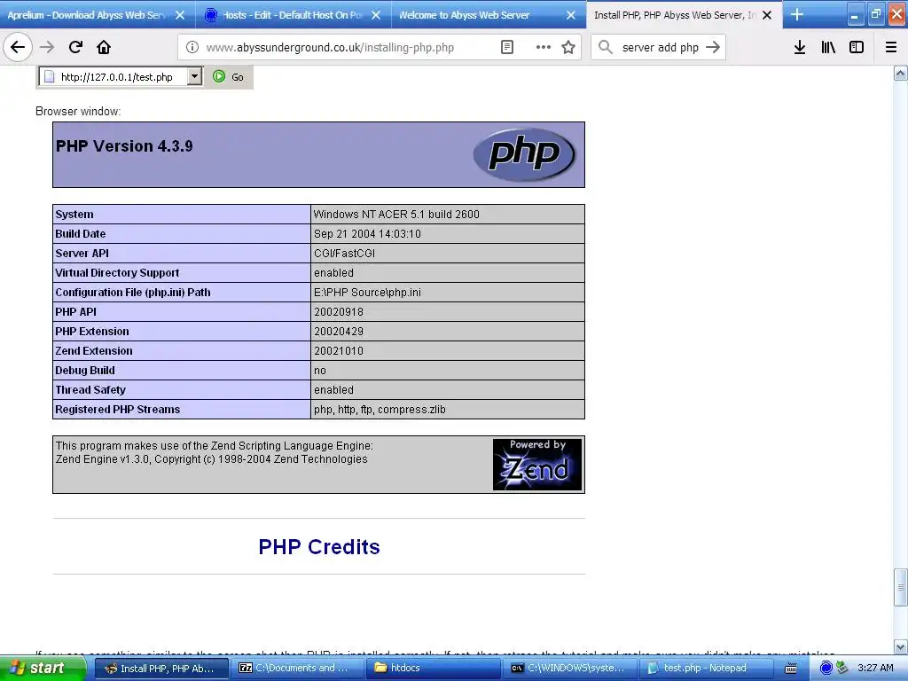This screenshot has height=681, width=908.
Task: Select the Install PHP tab
Action: point(675,15)
